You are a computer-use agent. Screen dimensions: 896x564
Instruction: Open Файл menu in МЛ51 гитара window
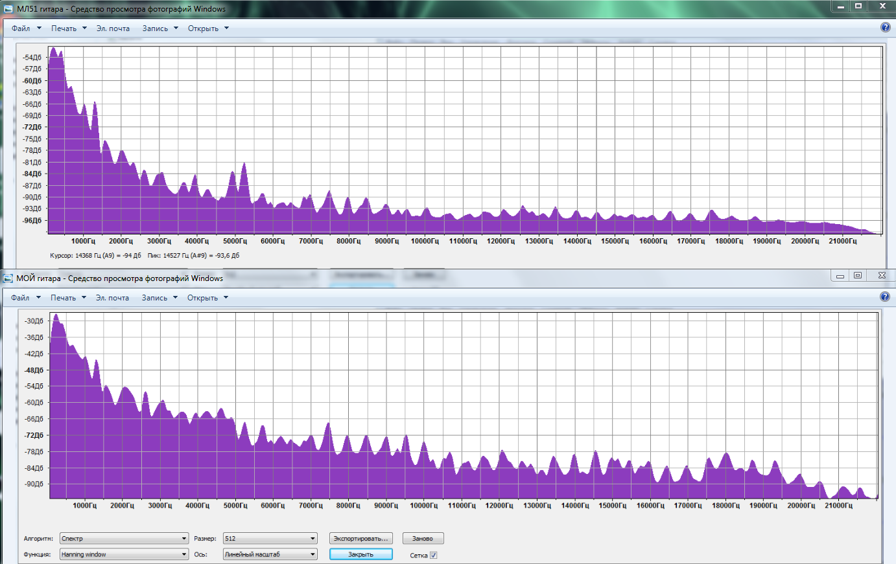point(26,28)
